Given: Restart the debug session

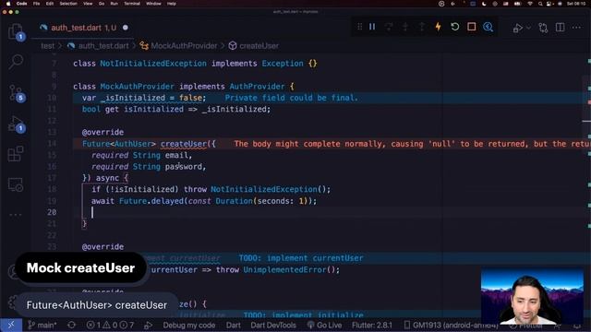Looking at the screenshot, I should coord(455,27).
